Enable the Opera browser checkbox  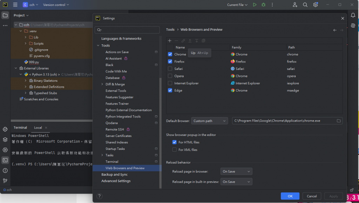pos(170,76)
